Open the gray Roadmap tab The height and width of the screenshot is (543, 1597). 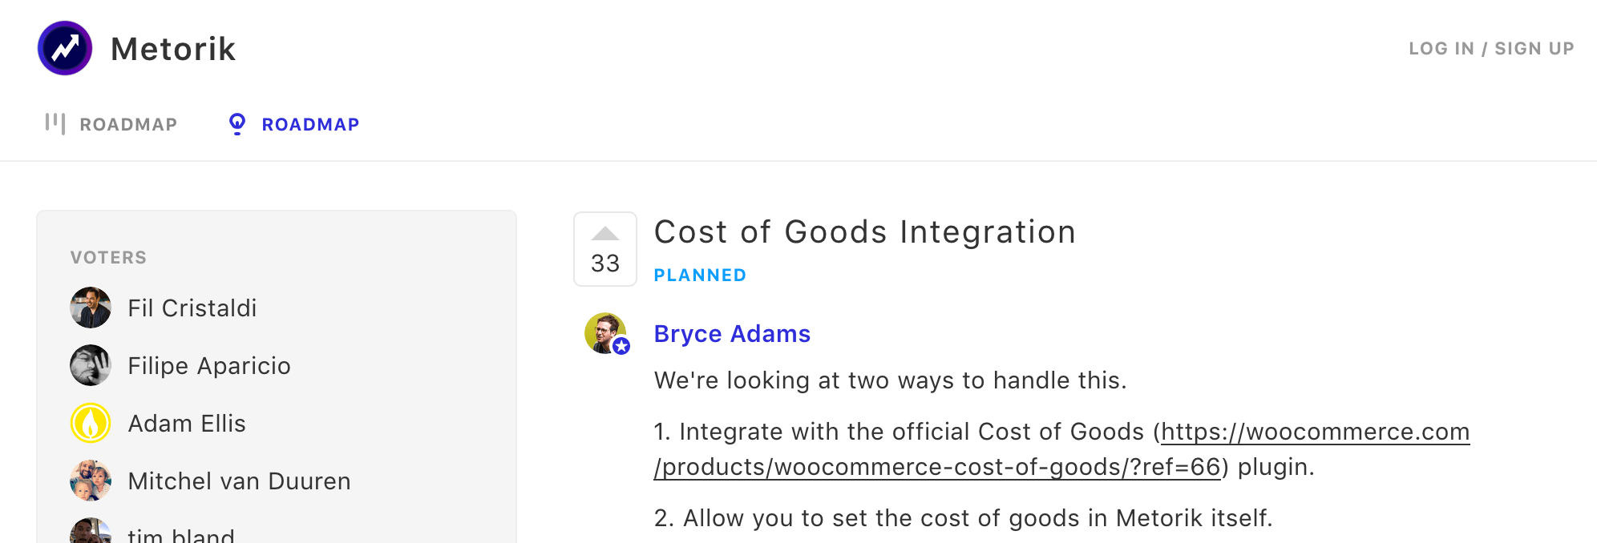click(x=128, y=124)
